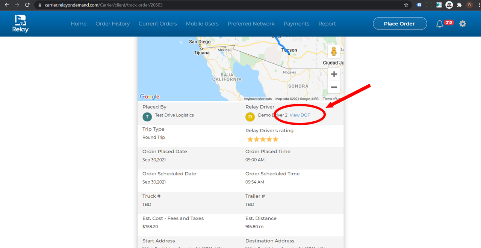Open the View DQF link
Screen dimensions: 481x248
(299, 115)
